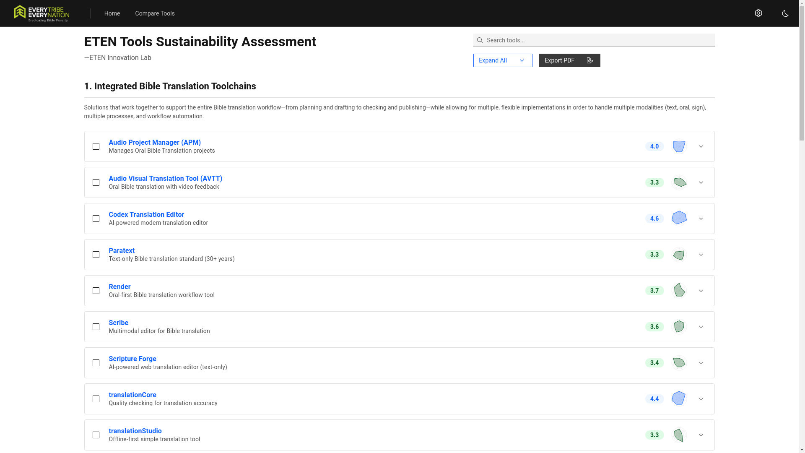Click 'ETEN Tools Sustainability Assessment' title

200,42
